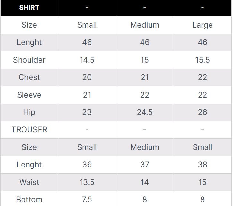Click the Waist row label
233x206 pixels.
29,182
